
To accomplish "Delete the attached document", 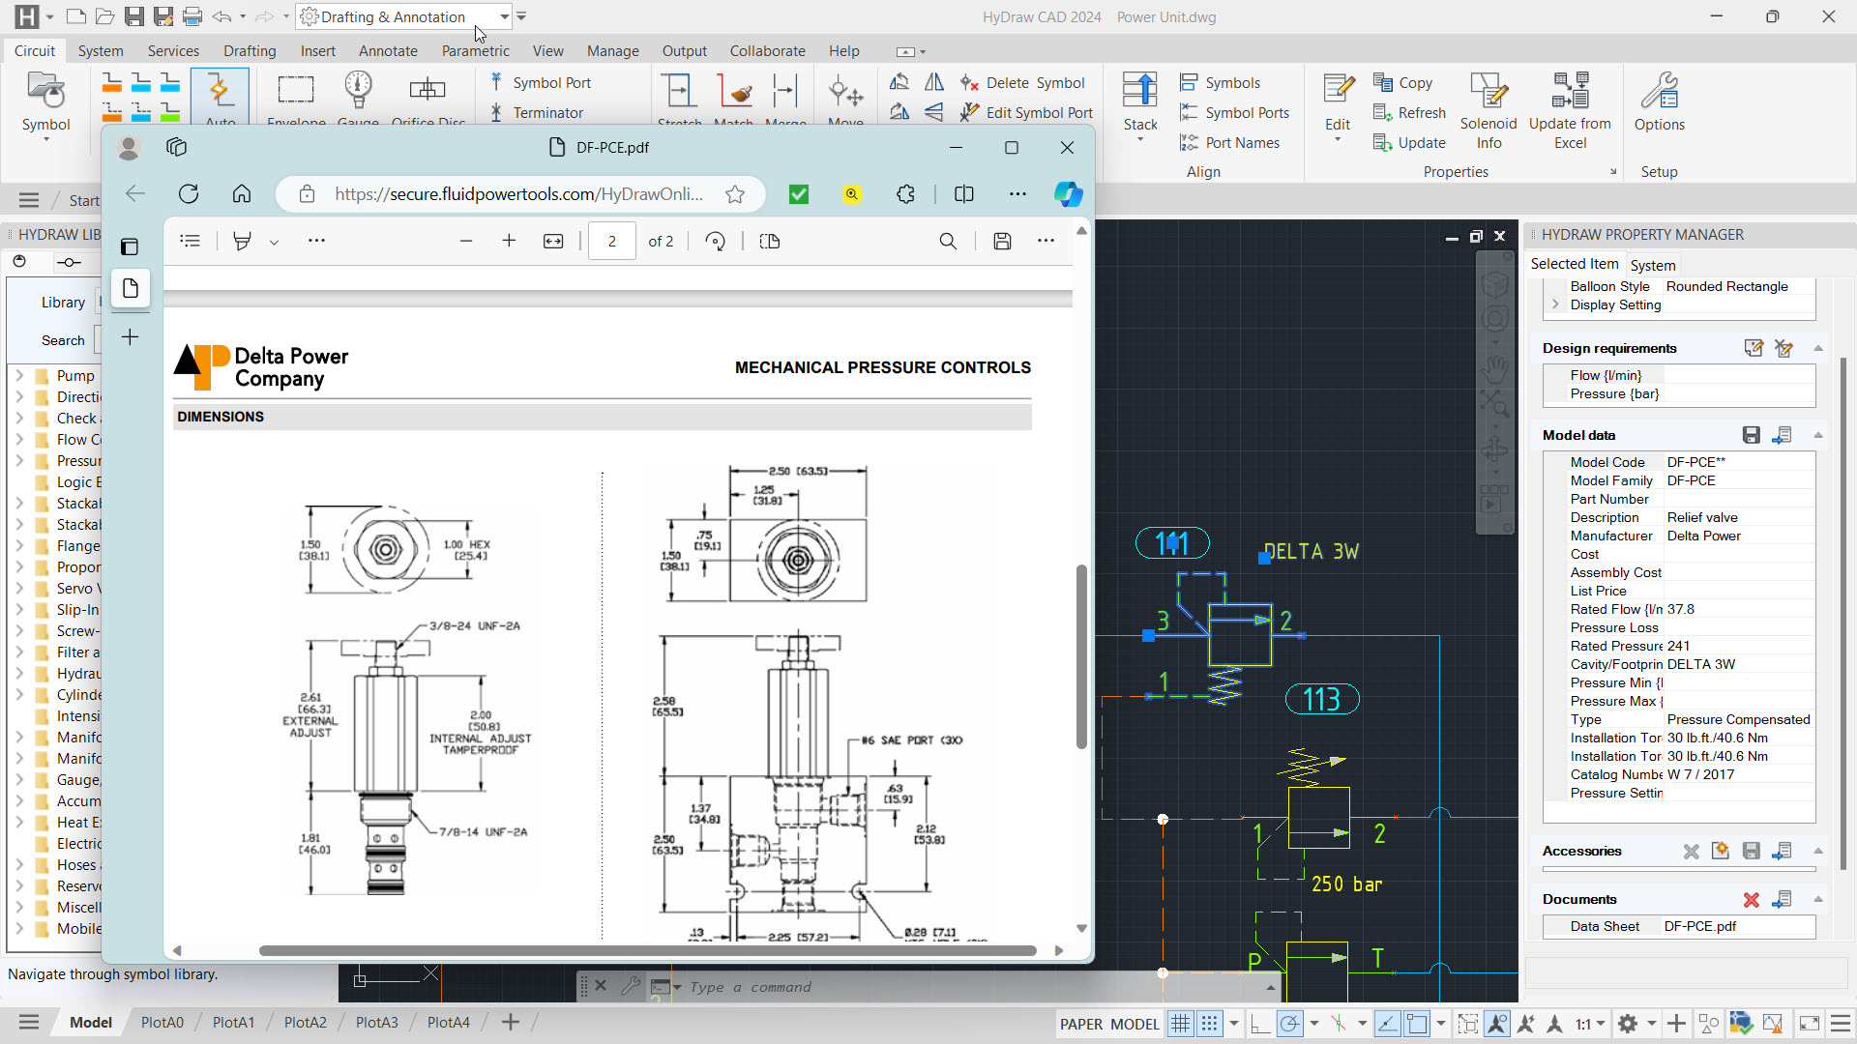I will pos(1751,900).
